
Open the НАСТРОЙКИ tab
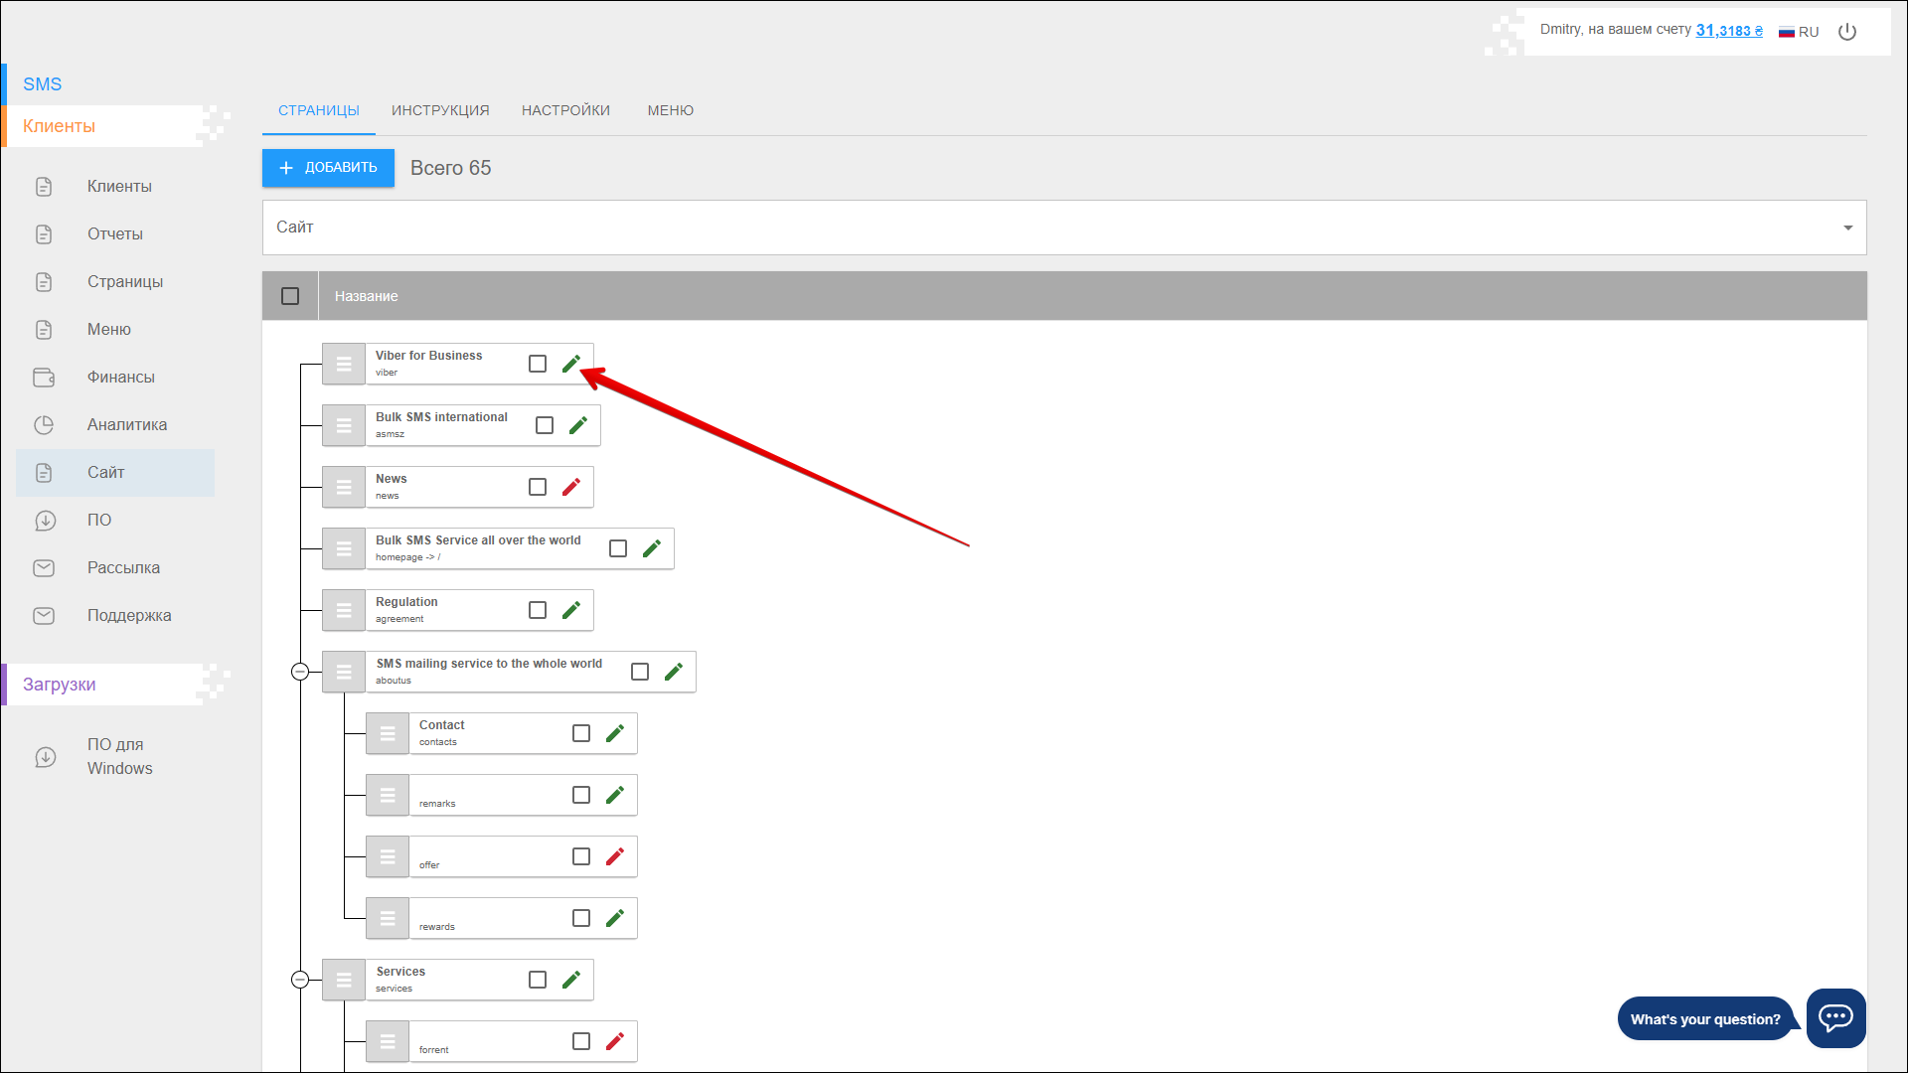pos(565,110)
